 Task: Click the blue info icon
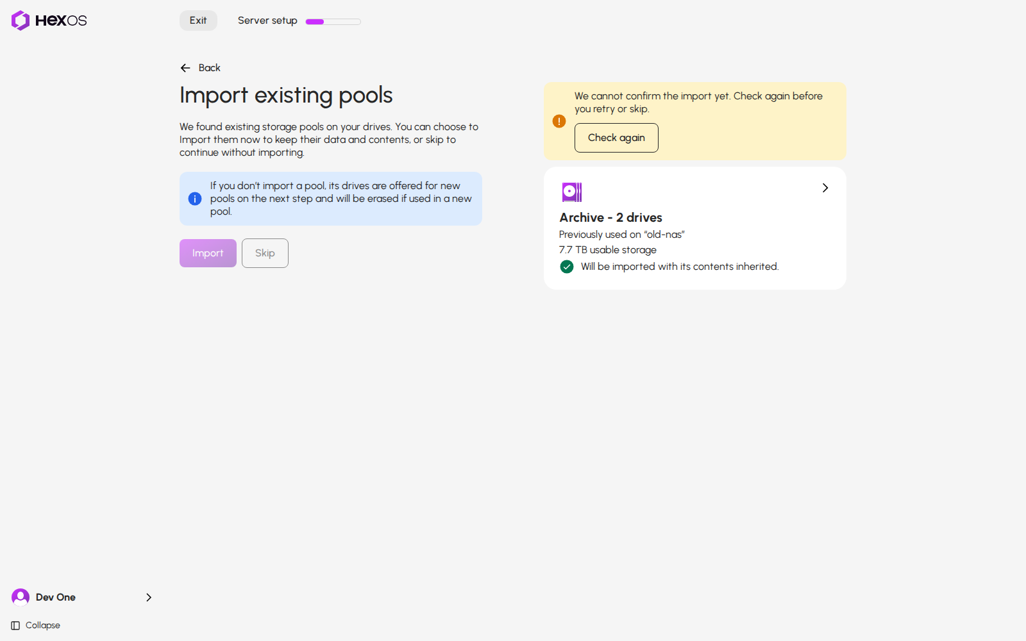click(195, 199)
